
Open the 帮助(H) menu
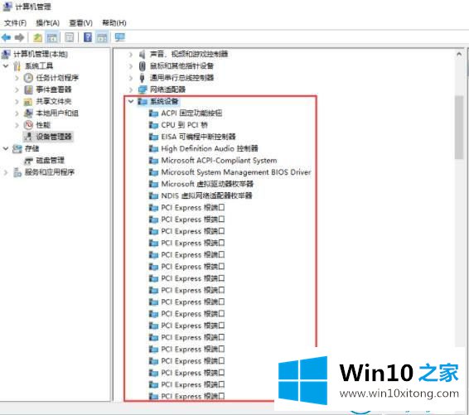[x=114, y=23]
